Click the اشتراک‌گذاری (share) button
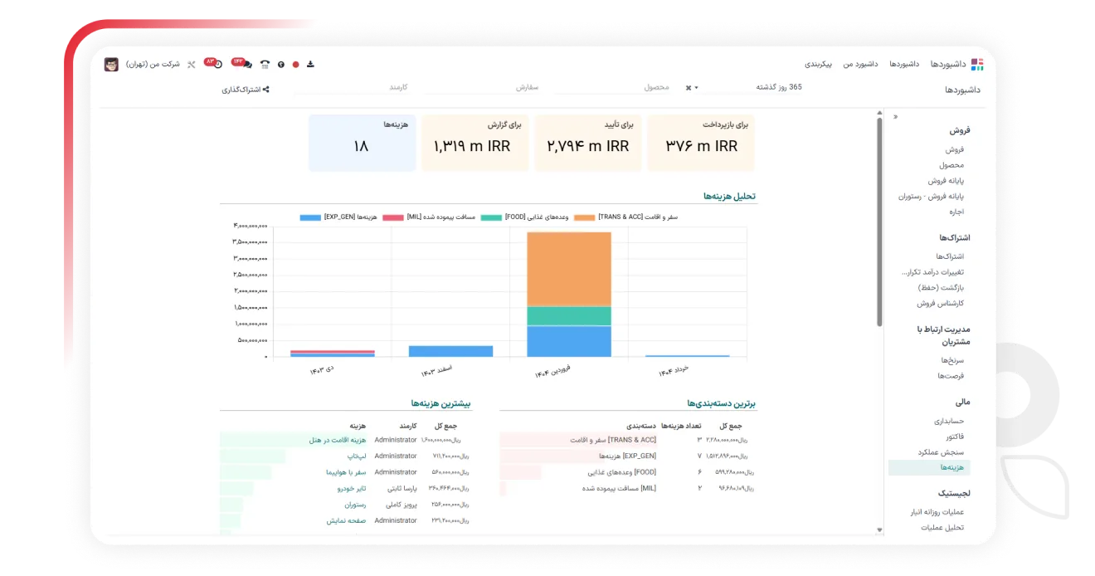This screenshot has width=1095, height=576. point(245,89)
